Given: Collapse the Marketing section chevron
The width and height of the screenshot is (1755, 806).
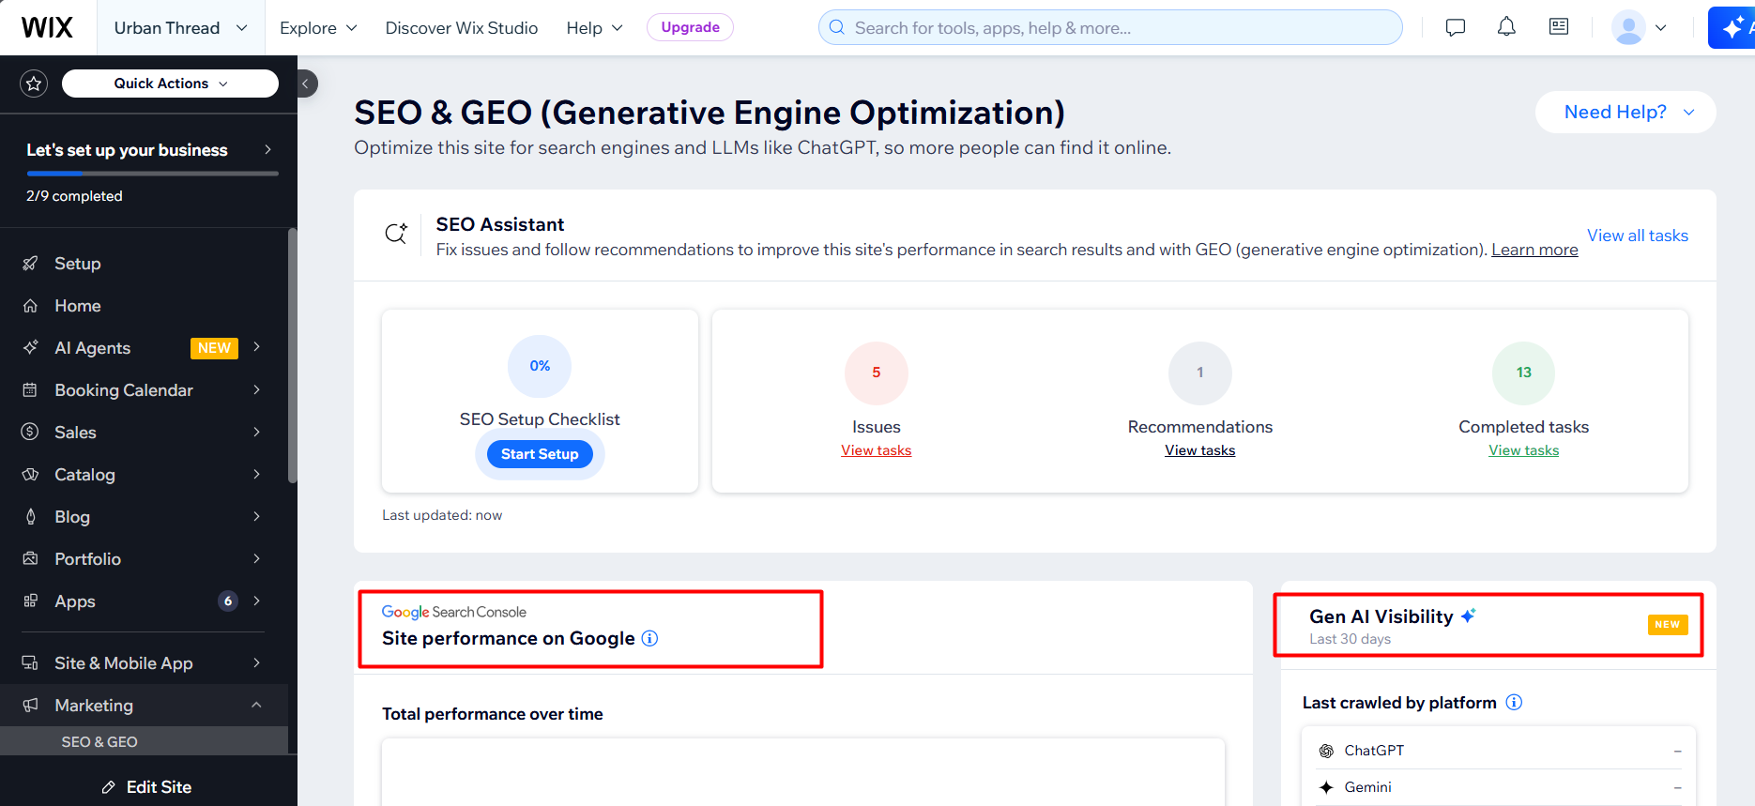Looking at the screenshot, I should pos(256,705).
